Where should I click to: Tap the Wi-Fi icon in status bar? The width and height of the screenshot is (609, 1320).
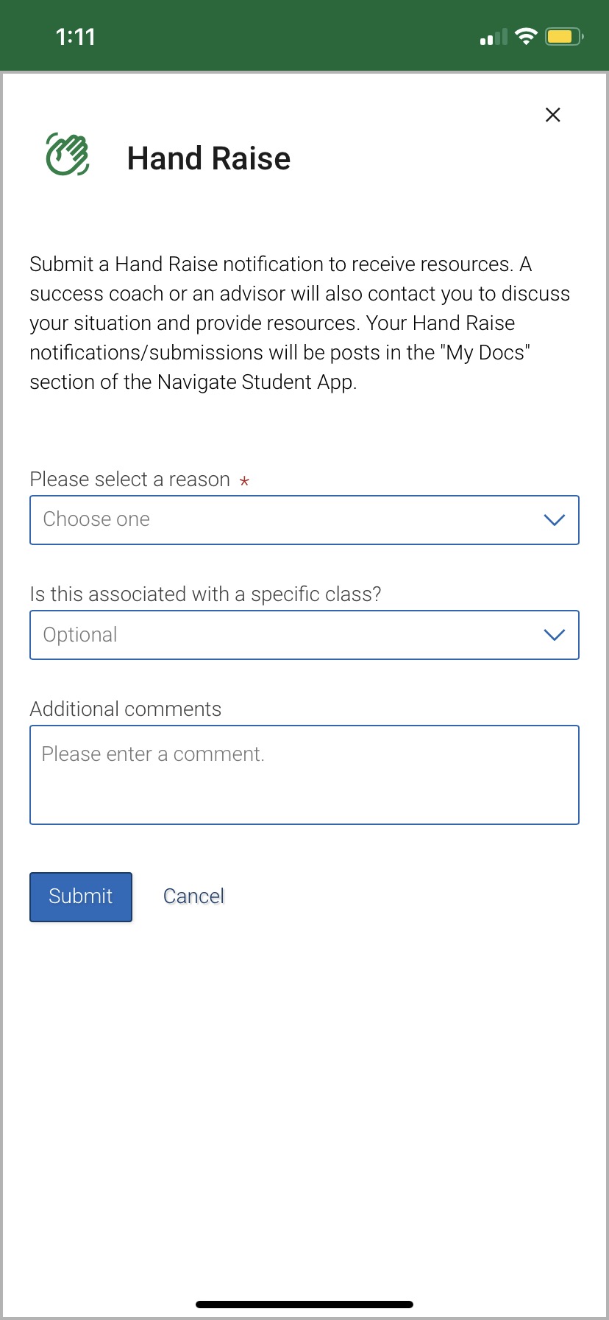coord(527,36)
